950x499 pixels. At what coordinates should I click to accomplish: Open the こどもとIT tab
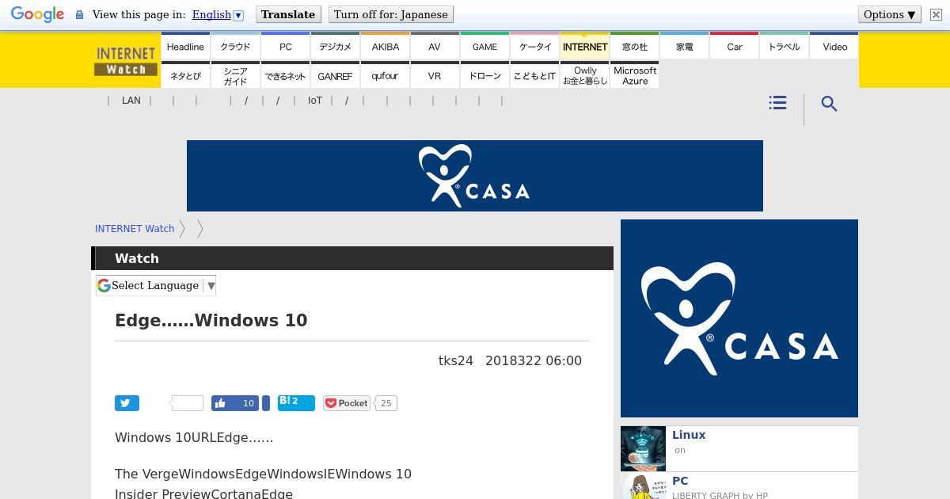point(535,76)
